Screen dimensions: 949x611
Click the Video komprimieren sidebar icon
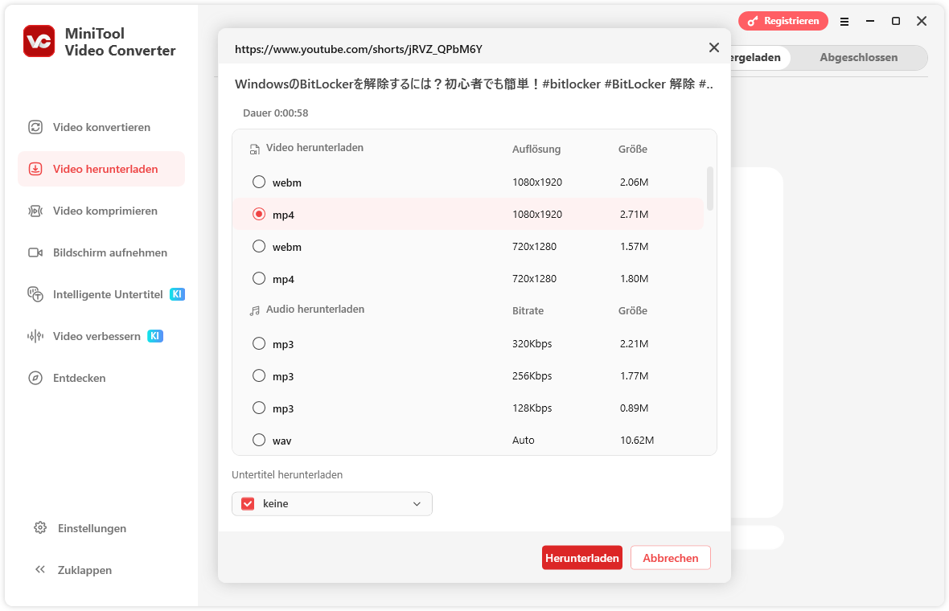point(35,211)
